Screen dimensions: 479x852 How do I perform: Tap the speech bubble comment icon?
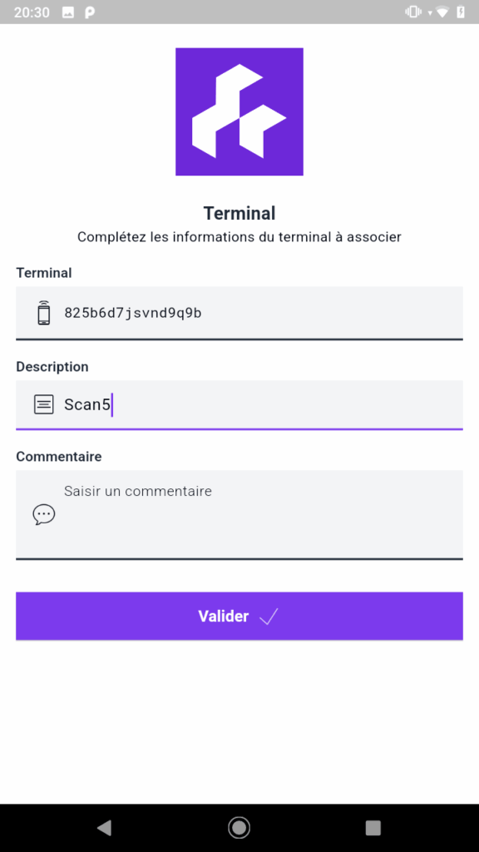[44, 514]
